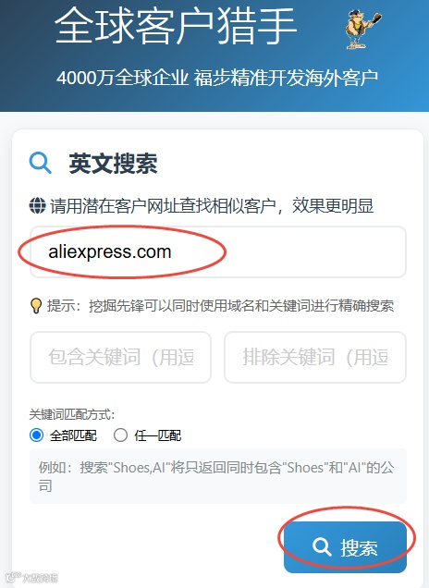Click the magnifier icon inside 搜索 button
429x588 pixels.
322,547
